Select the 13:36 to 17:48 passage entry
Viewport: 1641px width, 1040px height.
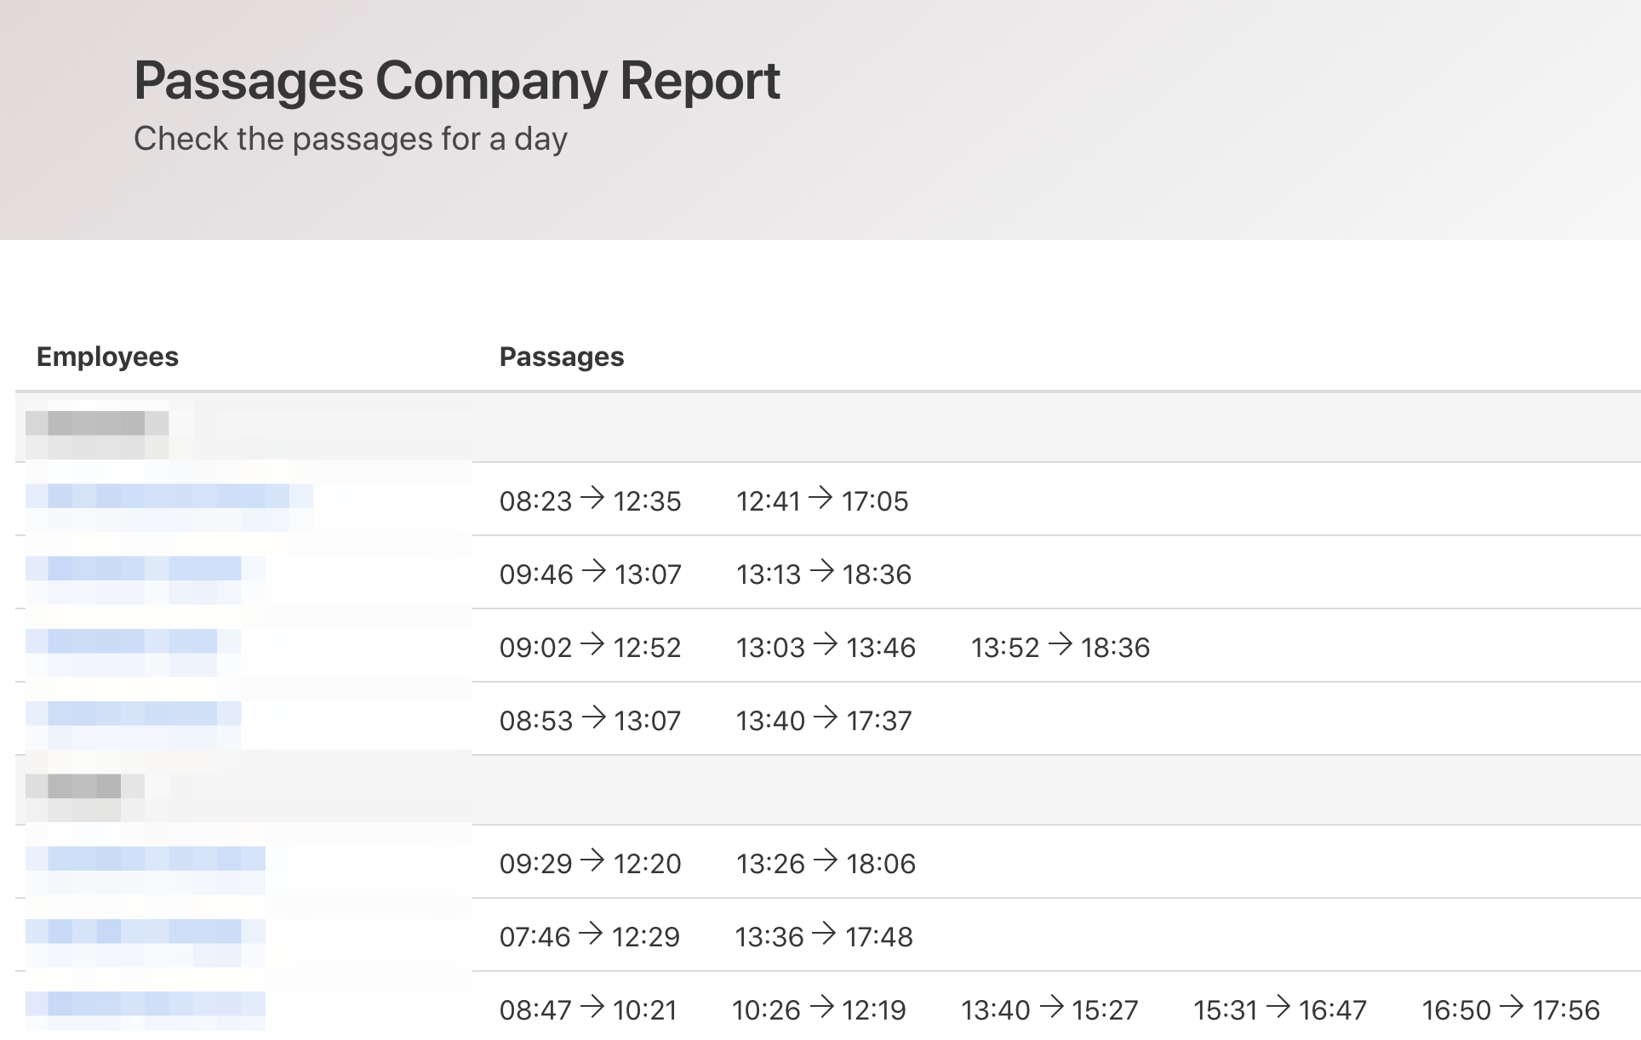[x=824, y=937]
